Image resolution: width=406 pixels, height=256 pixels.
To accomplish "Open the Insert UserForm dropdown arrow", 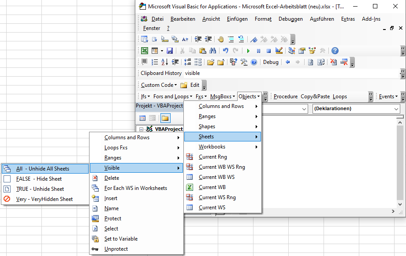I will (162, 51).
